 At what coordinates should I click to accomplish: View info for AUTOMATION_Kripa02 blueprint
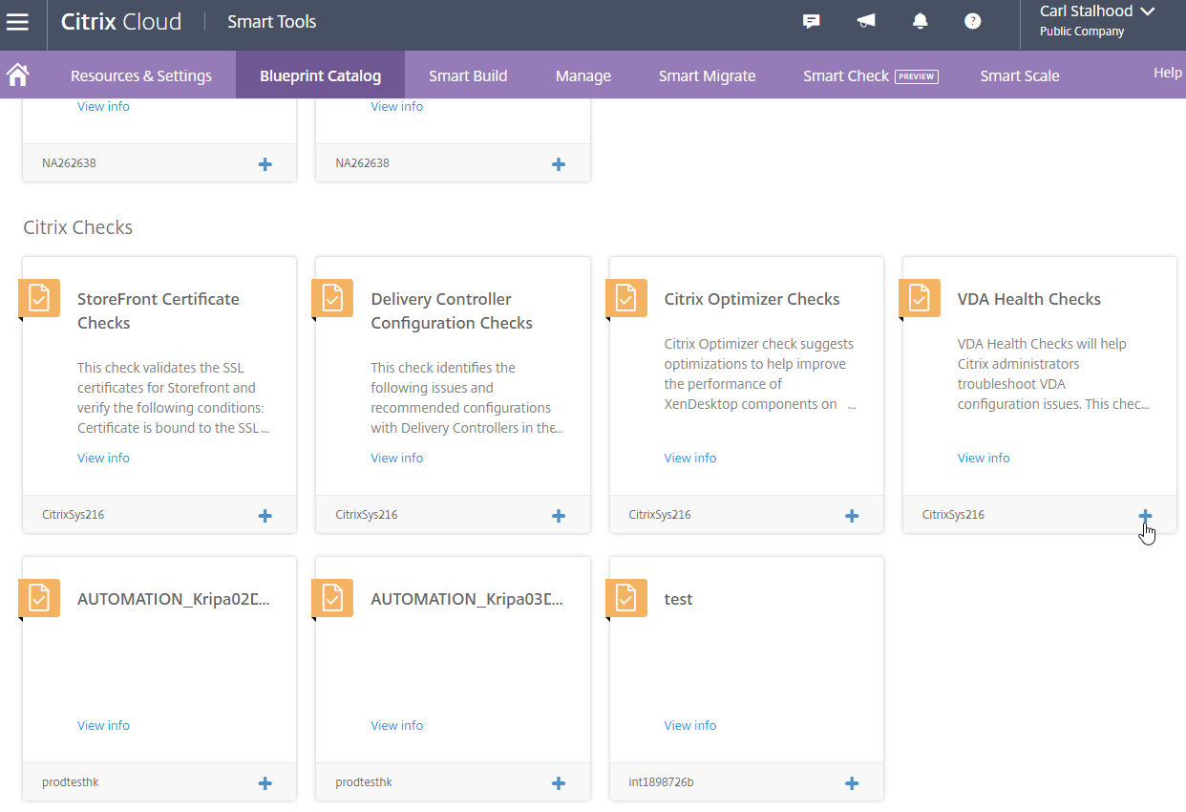coord(103,726)
